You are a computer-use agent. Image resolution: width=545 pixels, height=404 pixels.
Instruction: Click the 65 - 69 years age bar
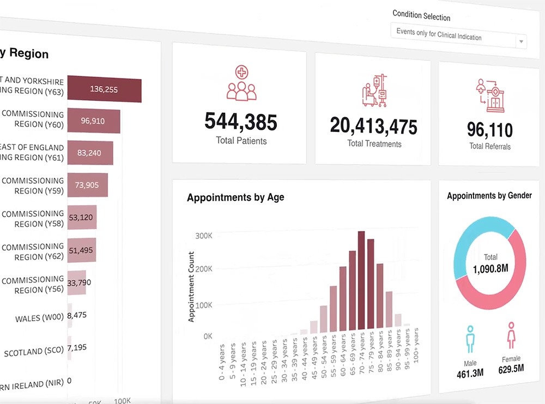[352, 290]
